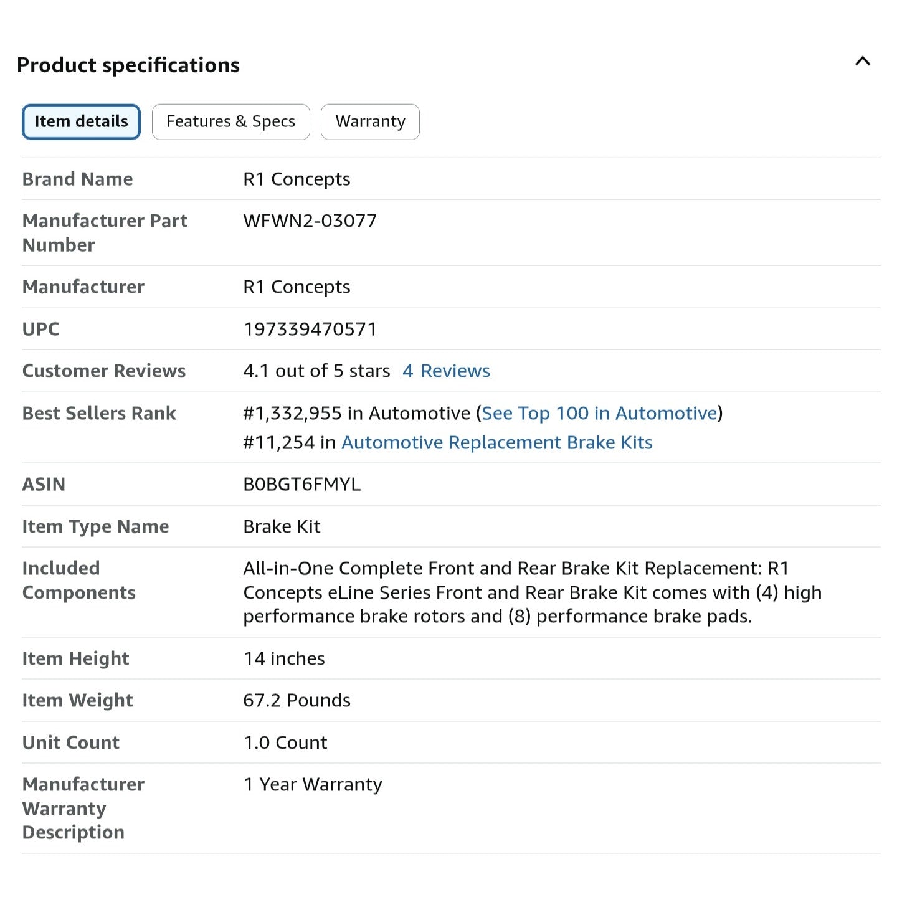This screenshot has width=897, height=897.
Task: Click the ASIN value B0BGT6FMYL
Action: click(x=301, y=485)
